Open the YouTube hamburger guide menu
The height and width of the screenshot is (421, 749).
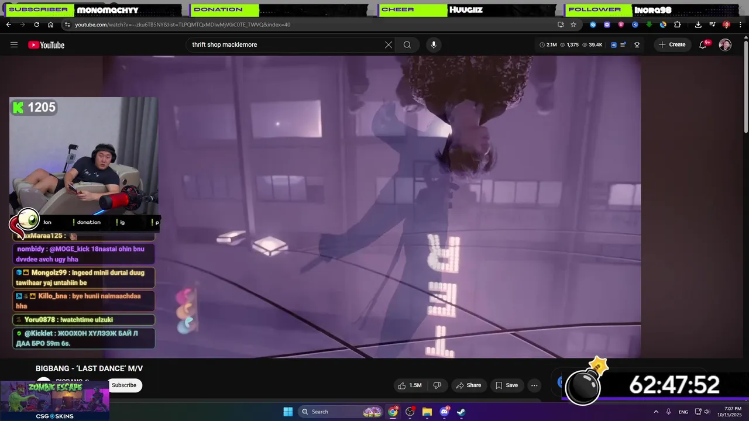pos(14,44)
